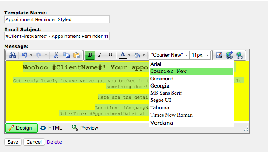Screen dimensions: 268x152
Task: Undo the last edit
Action: (x=25, y=55)
